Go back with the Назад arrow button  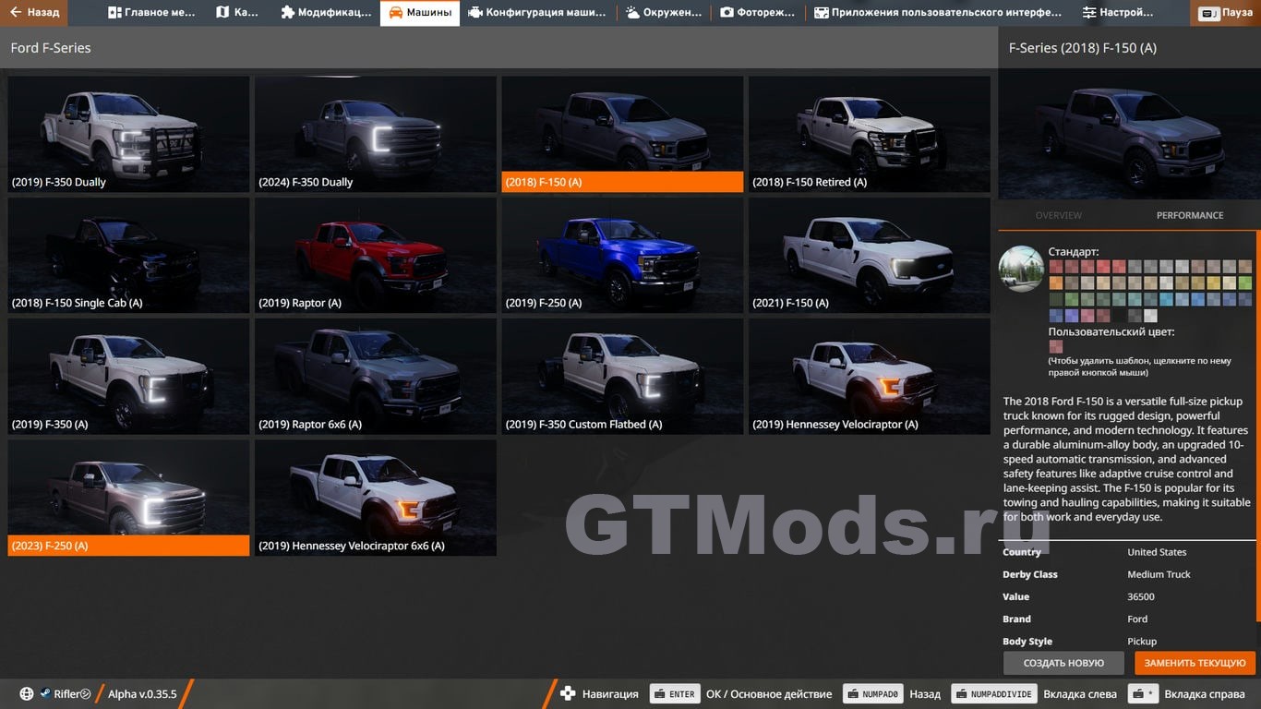(x=34, y=13)
